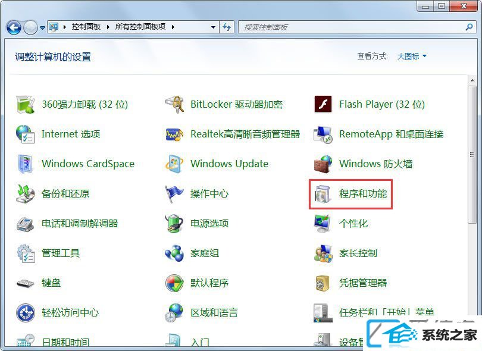Click the refresh button next to address bar
Image resolution: width=482 pixels, height=351 pixels.
(227, 27)
